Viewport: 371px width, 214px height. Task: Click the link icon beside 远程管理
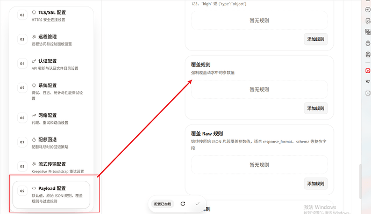click(x=34, y=36)
